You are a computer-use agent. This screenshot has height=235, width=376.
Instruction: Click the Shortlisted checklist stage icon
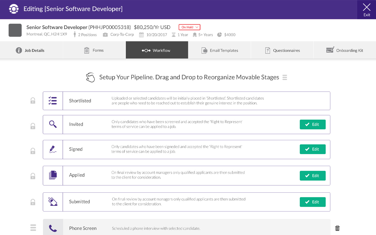click(x=53, y=101)
